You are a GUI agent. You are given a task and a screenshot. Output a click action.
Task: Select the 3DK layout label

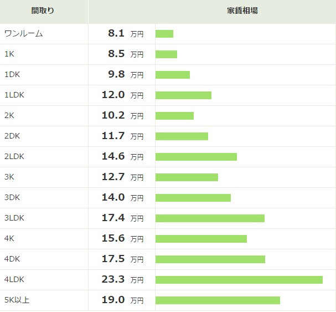coord(12,197)
